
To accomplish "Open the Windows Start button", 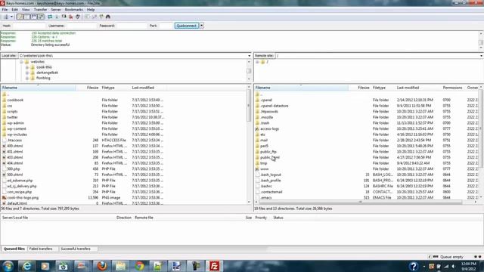I will point(8,266).
